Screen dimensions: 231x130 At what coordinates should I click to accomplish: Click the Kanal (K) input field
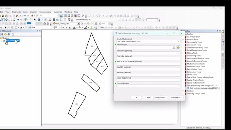pyautogui.click(x=148, y=69)
